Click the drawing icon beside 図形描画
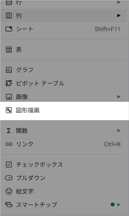The width and height of the screenshot is (129, 216). 9,110
